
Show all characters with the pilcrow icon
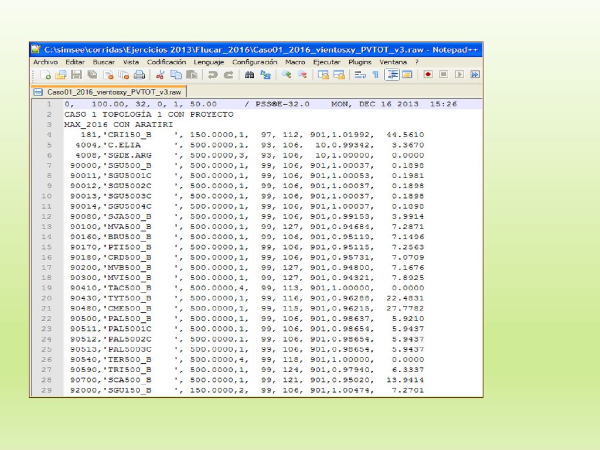376,75
